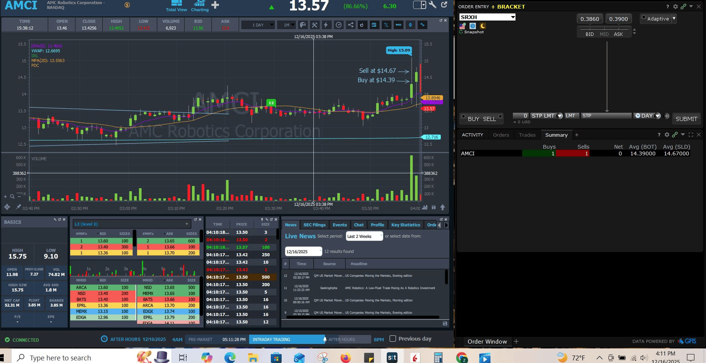Click the plus icon next to Charting
This screenshot has width=706, height=363.
[215, 5]
